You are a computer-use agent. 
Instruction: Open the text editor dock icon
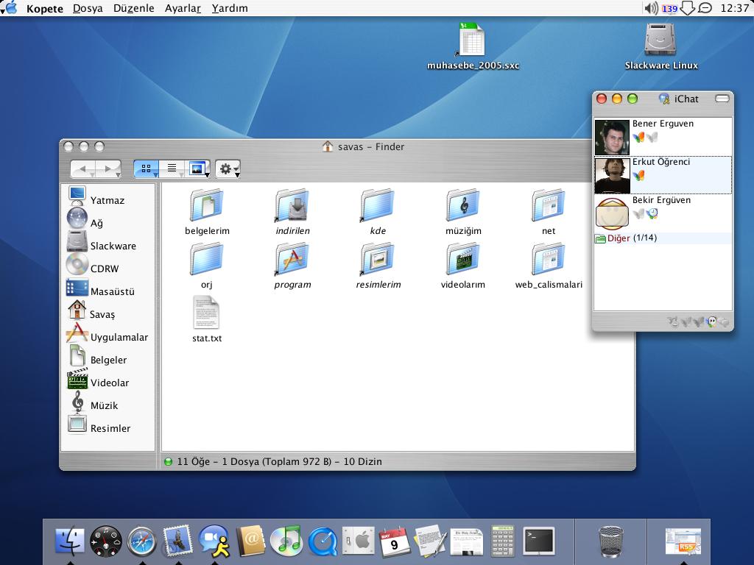[430, 541]
